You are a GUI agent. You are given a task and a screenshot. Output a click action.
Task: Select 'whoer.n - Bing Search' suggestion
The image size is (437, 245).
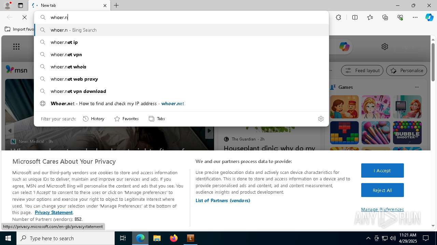tap(181, 30)
